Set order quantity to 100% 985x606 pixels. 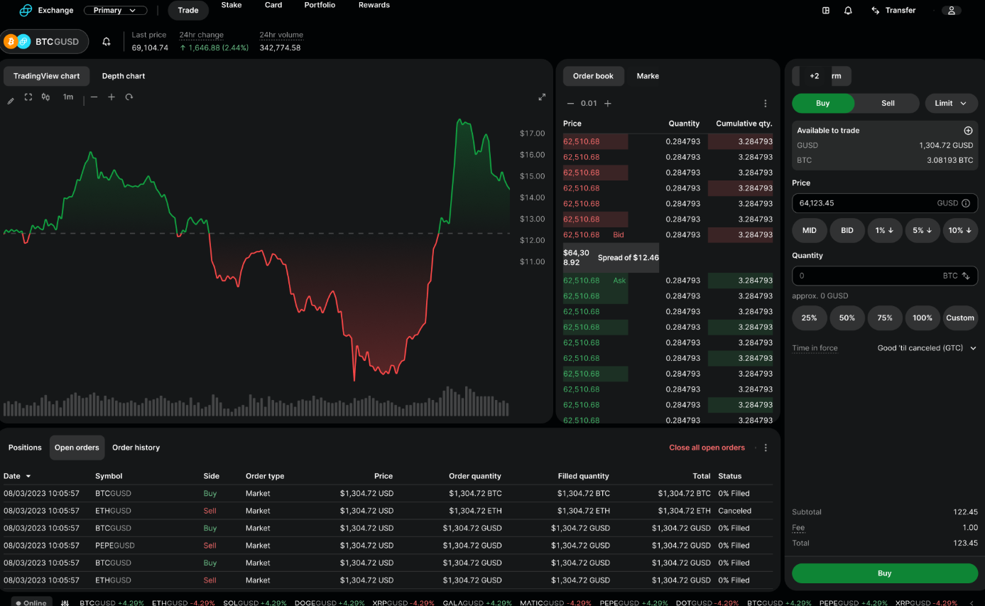coord(923,318)
